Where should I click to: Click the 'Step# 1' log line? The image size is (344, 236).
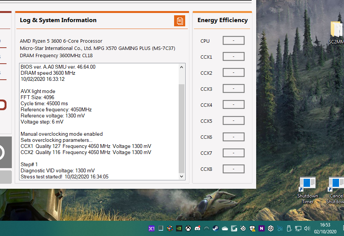tap(29, 164)
